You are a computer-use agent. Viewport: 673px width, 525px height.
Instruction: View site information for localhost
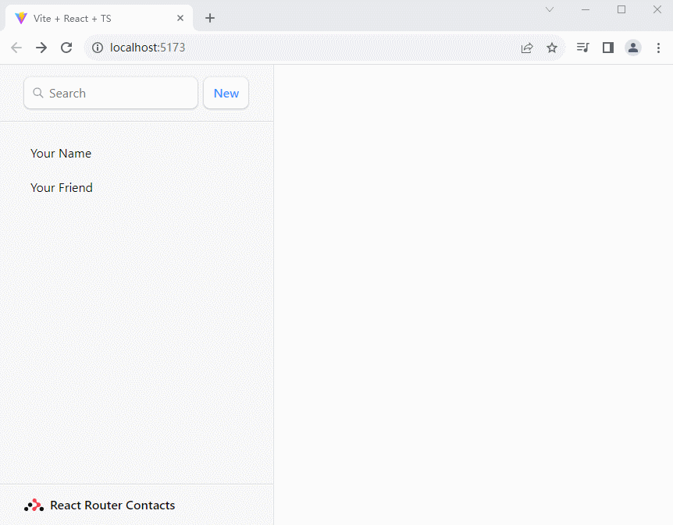pyautogui.click(x=98, y=48)
